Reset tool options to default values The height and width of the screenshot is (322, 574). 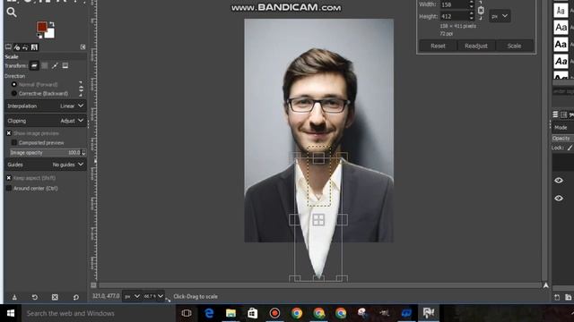click(x=75, y=297)
